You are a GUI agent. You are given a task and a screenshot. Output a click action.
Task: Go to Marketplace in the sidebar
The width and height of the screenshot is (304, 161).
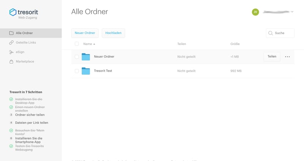coord(25,61)
